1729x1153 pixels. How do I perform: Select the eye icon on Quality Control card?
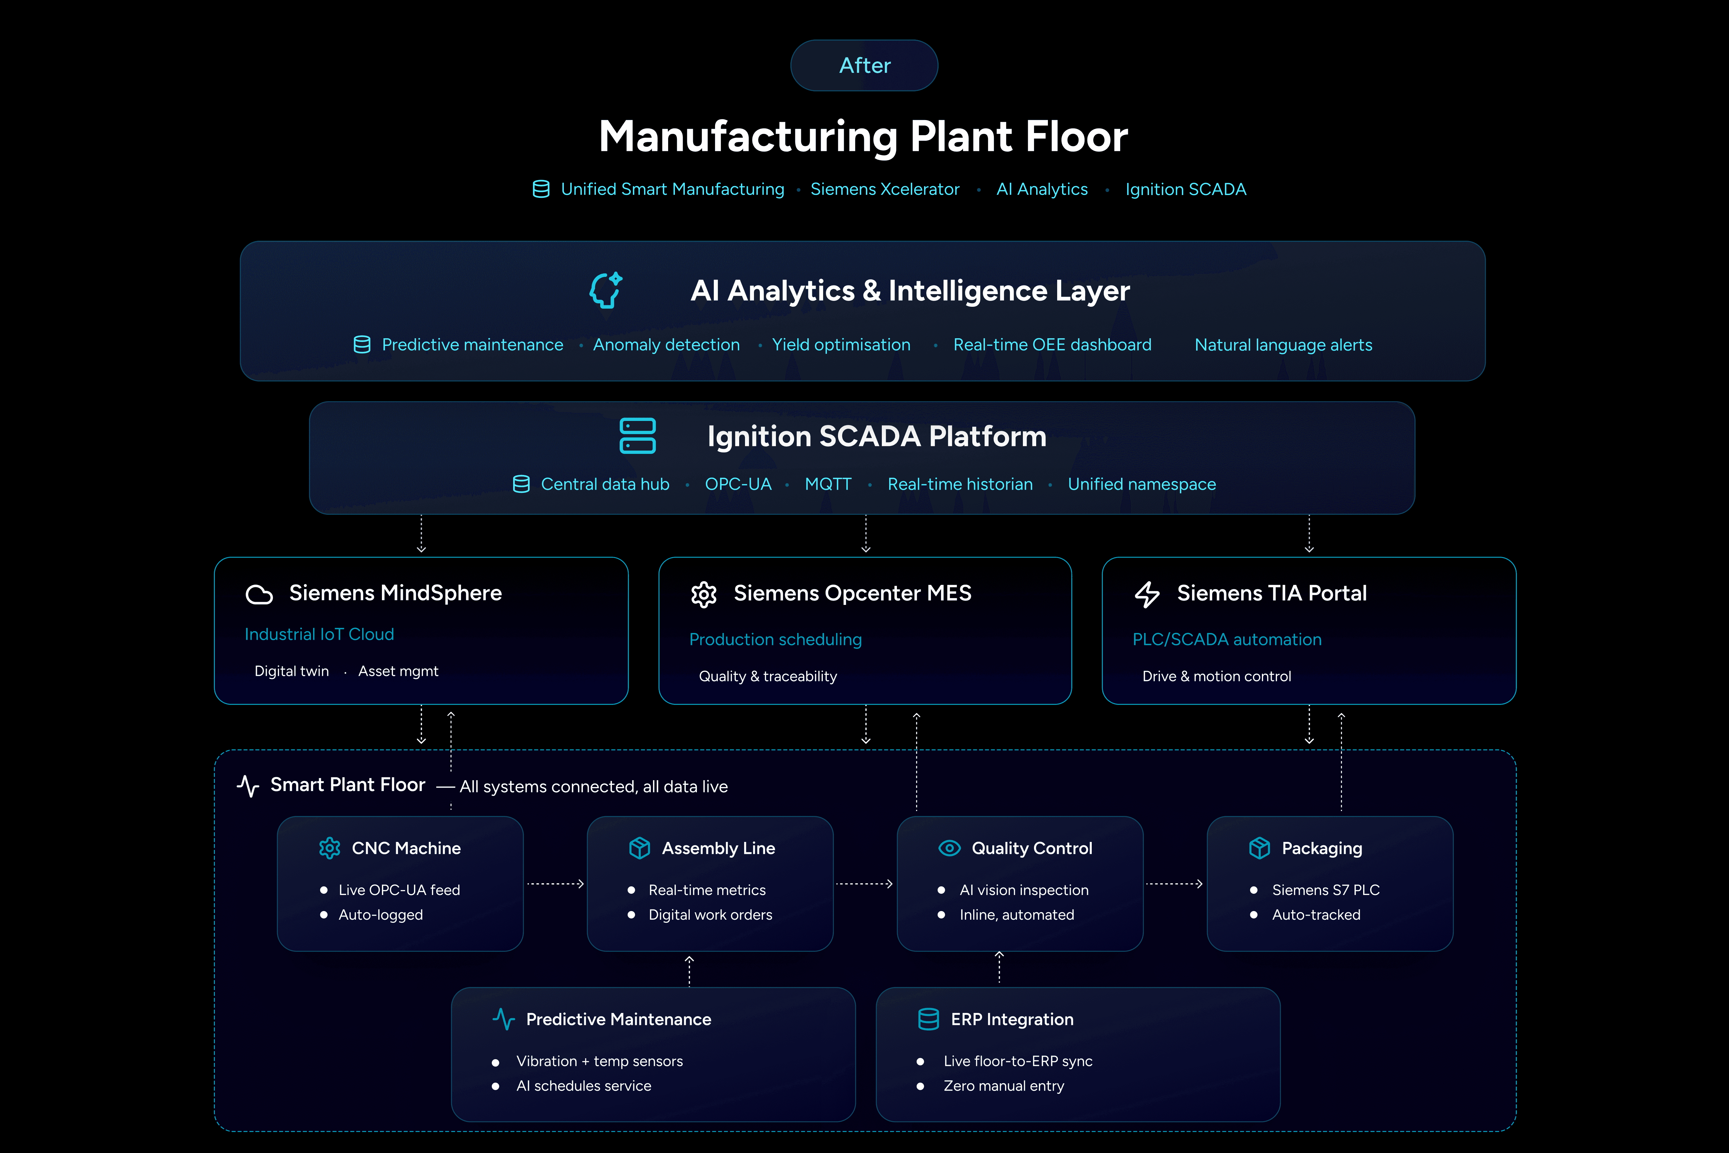click(x=949, y=848)
